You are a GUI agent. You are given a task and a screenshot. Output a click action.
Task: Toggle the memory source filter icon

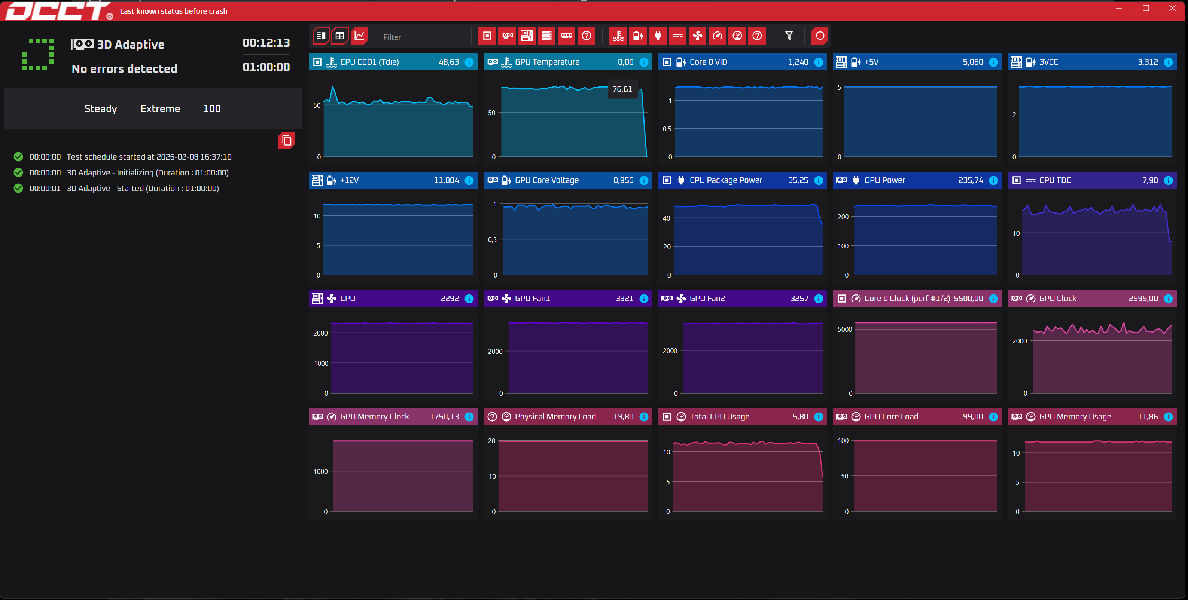tap(566, 36)
